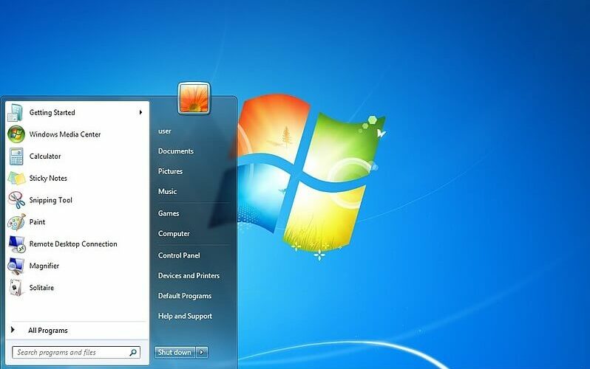
Task: Open Getting Started icon
Action: [x=16, y=112]
